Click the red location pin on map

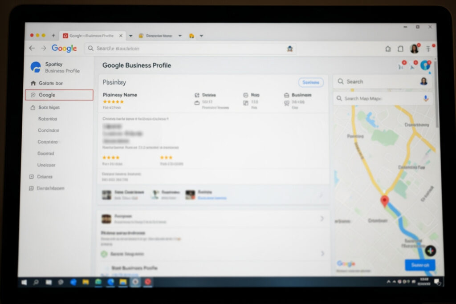[385, 201]
